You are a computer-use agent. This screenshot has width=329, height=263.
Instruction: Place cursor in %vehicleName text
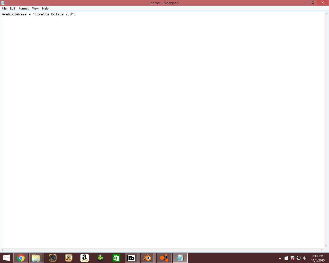click(14, 14)
